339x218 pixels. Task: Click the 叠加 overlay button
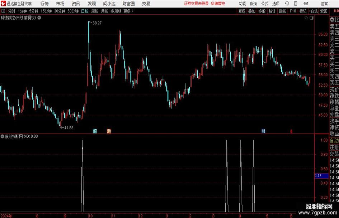[x=252, y=11]
